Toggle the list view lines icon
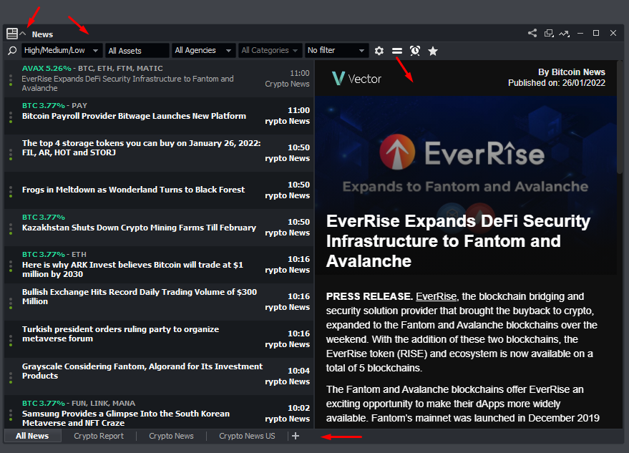This screenshot has width=629, height=453. pyautogui.click(x=397, y=51)
